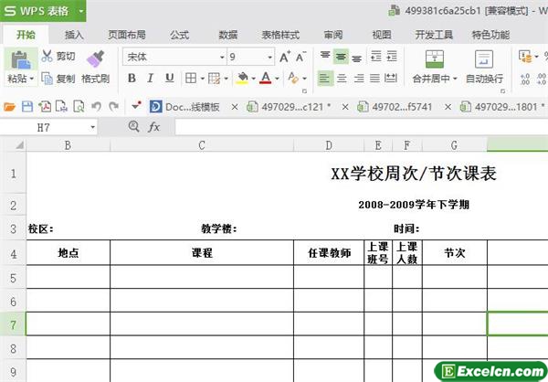
Task: Click 自动换行 wrap text icon
Action: pos(484,59)
